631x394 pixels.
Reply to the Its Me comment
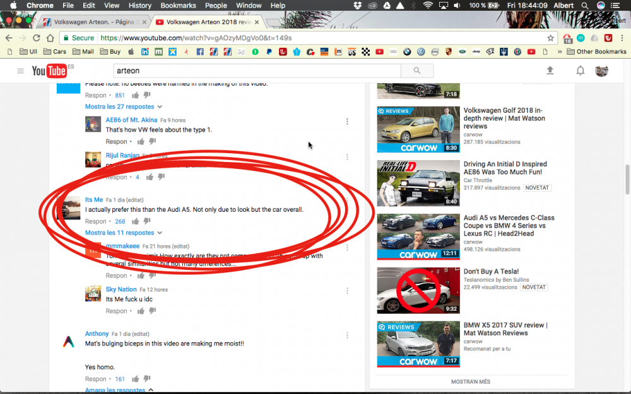(95, 221)
